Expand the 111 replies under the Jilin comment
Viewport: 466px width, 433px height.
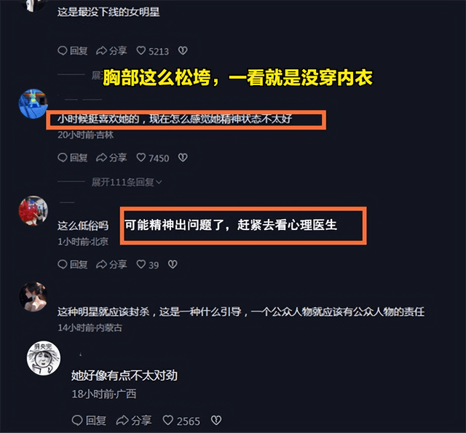127,182
